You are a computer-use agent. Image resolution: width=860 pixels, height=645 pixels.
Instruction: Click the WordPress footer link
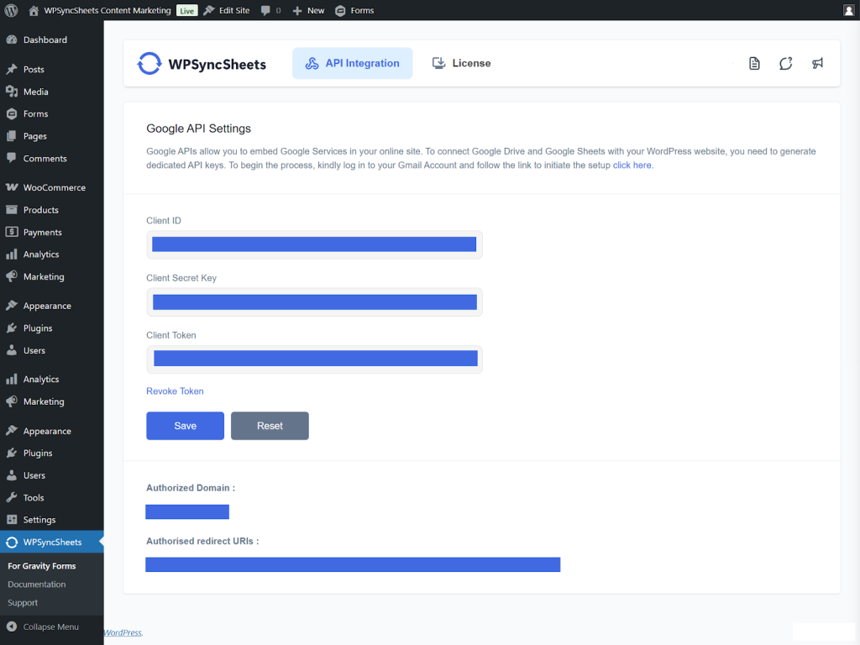pos(123,632)
